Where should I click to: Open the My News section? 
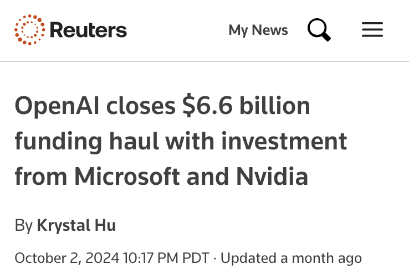click(x=258, y=30)
